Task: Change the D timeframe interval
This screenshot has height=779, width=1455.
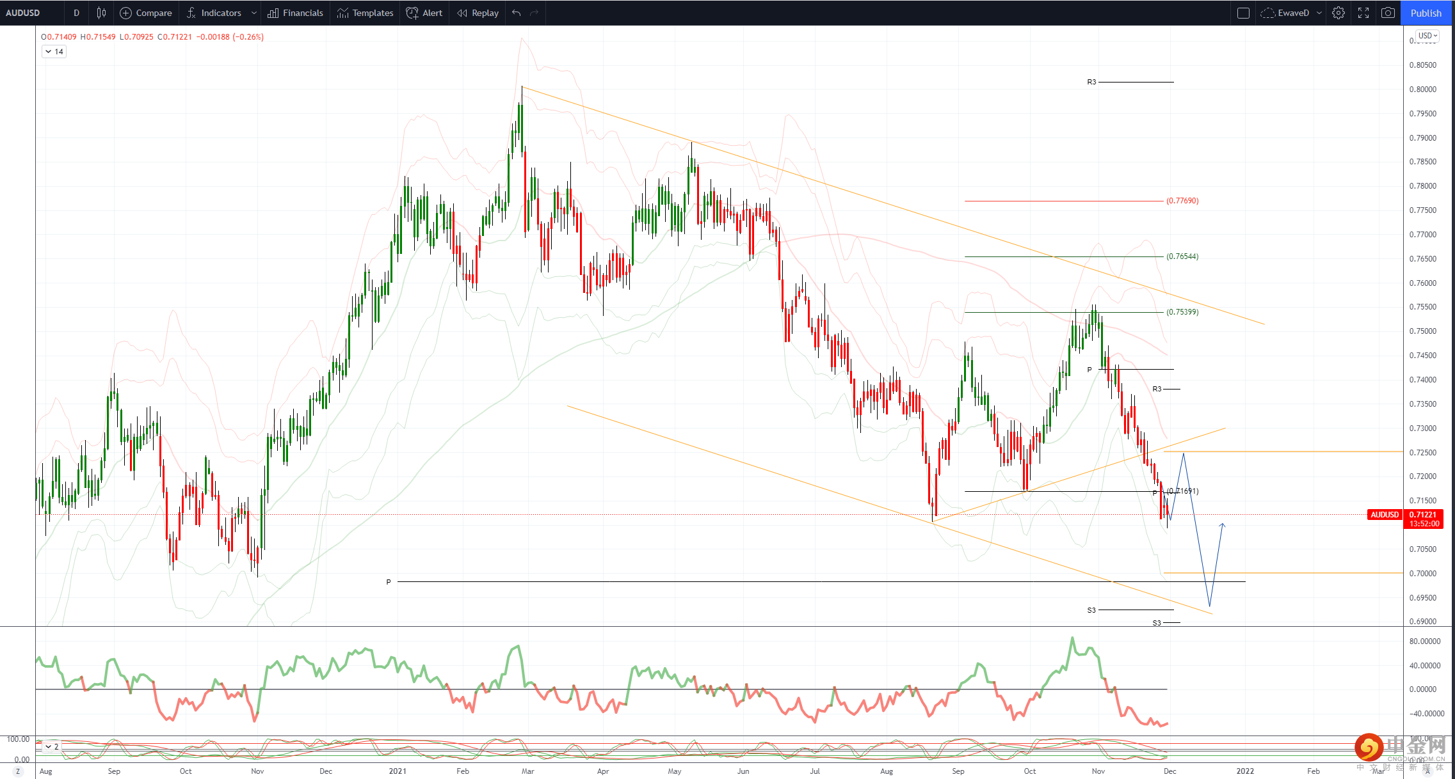Action: (x=76, y=13)
